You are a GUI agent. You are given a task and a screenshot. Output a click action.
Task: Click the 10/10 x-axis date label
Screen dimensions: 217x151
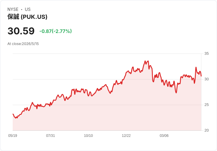pos(88,135)
